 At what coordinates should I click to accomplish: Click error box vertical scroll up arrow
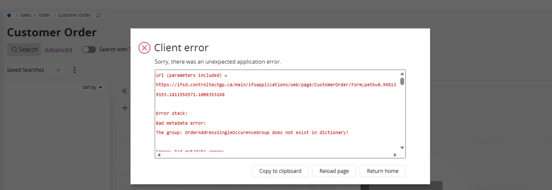point(402,73)
